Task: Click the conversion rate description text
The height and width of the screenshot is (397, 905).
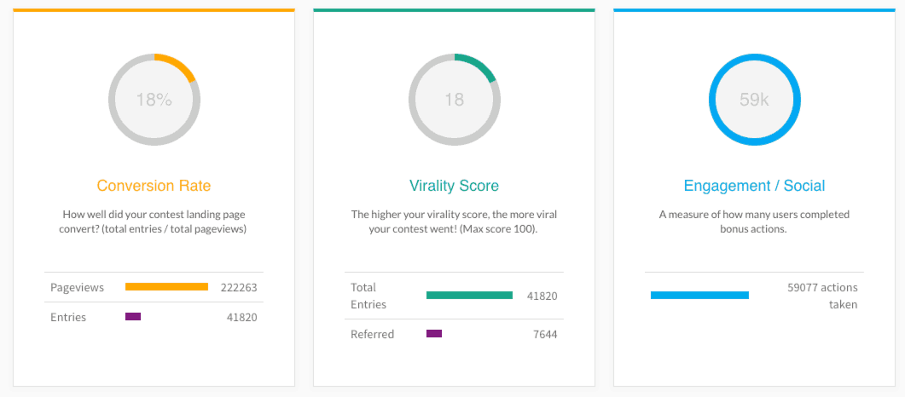Action: (x=154, y=222)
